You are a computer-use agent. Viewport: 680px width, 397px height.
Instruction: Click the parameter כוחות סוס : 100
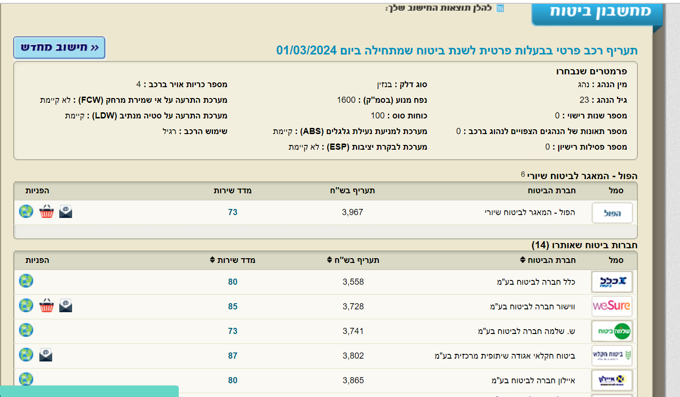pos(399,116)
